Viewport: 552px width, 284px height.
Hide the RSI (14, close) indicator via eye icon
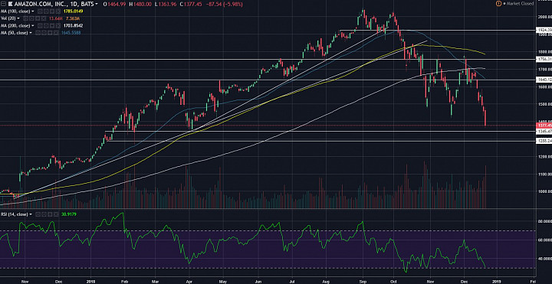pyautogui.click(x=38, y=214)
